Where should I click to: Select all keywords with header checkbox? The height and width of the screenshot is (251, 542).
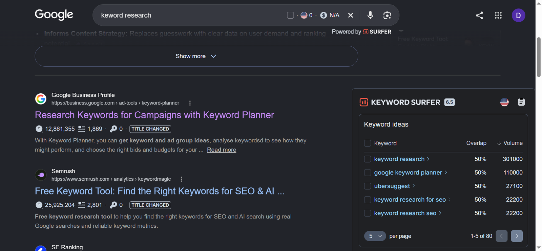pos(367,143)
